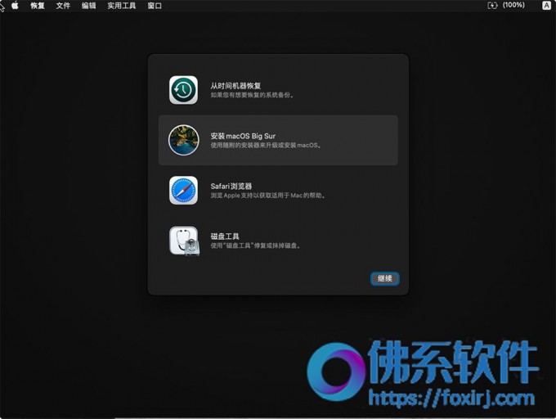Click the description 如果您有想要恢复的系统备份
The width and height of the screenshot is (556, 419).
[252, 95]
